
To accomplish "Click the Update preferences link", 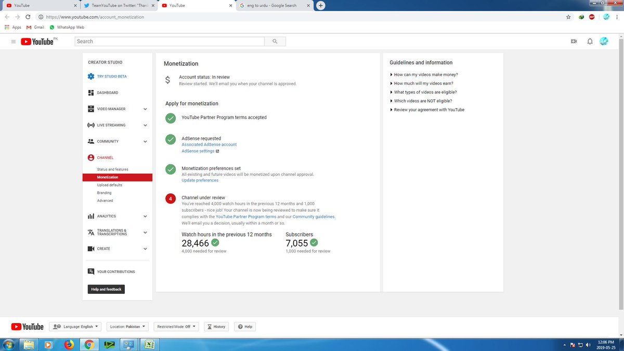I will [200, 180].
